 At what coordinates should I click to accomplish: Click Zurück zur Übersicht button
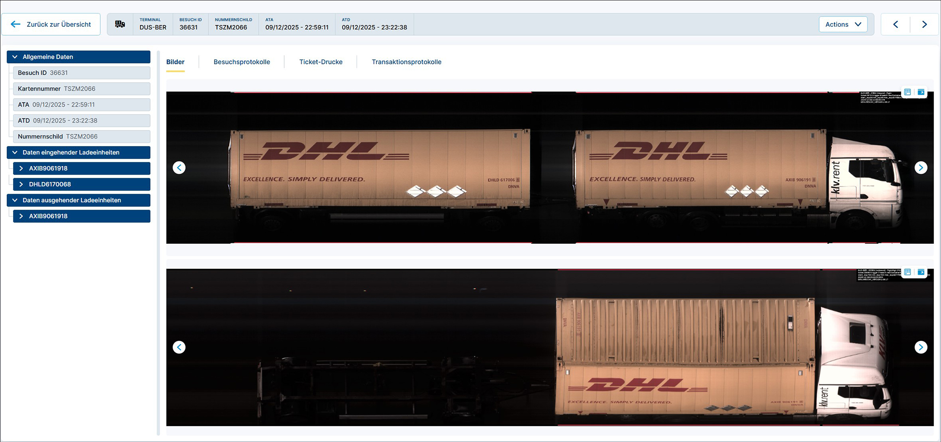coord(51,24)
